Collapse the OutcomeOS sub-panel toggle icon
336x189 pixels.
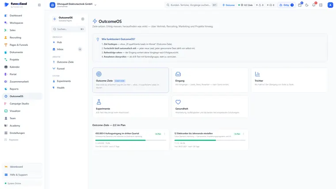(x=83, y=19)
